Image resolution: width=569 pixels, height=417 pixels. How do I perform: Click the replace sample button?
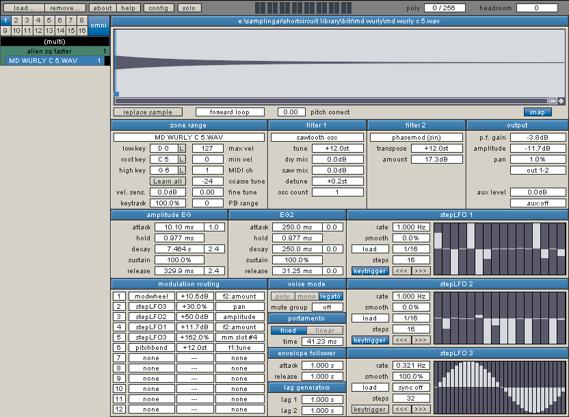click(x=148, y=112)
